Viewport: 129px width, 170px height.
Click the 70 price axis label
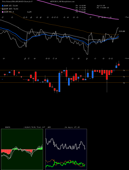coord(124,83)
